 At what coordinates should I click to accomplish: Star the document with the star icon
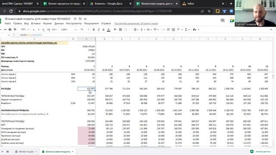tap(75, 19)
